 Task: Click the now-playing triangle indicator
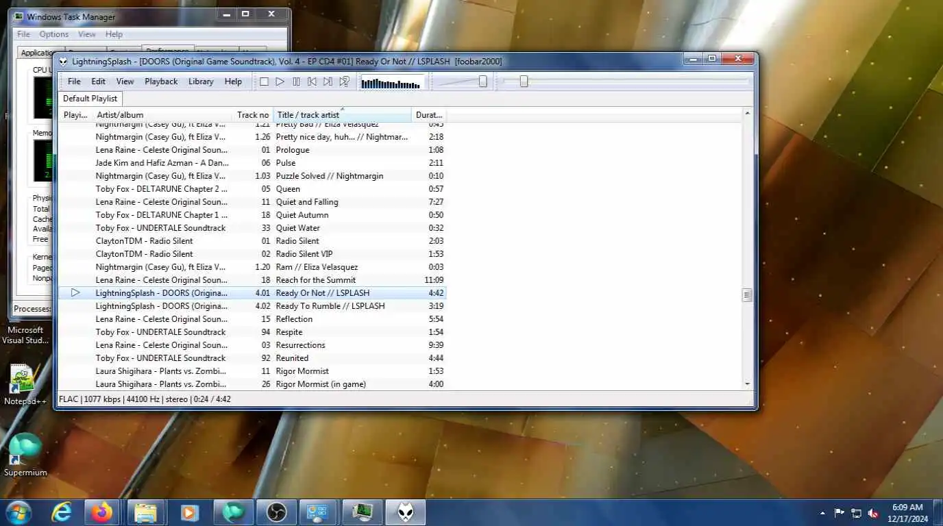[75, 292]
